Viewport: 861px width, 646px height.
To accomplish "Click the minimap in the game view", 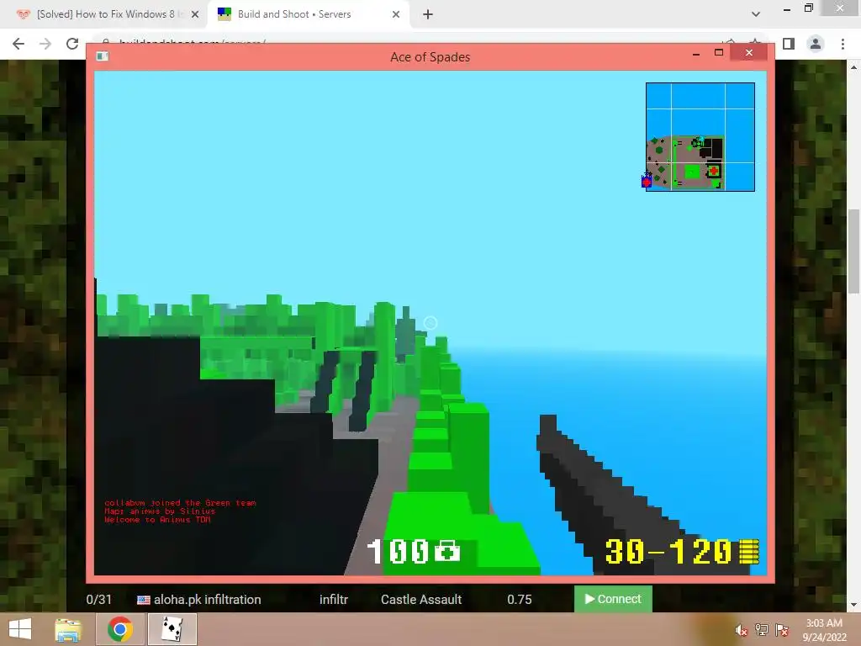I will (700, 137).
